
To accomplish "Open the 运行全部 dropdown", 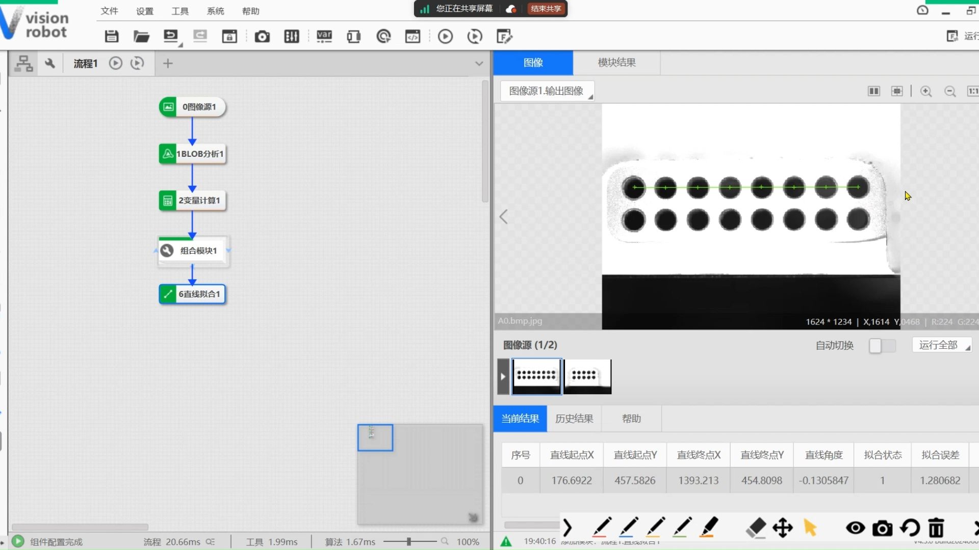I will tap(942, 345).
